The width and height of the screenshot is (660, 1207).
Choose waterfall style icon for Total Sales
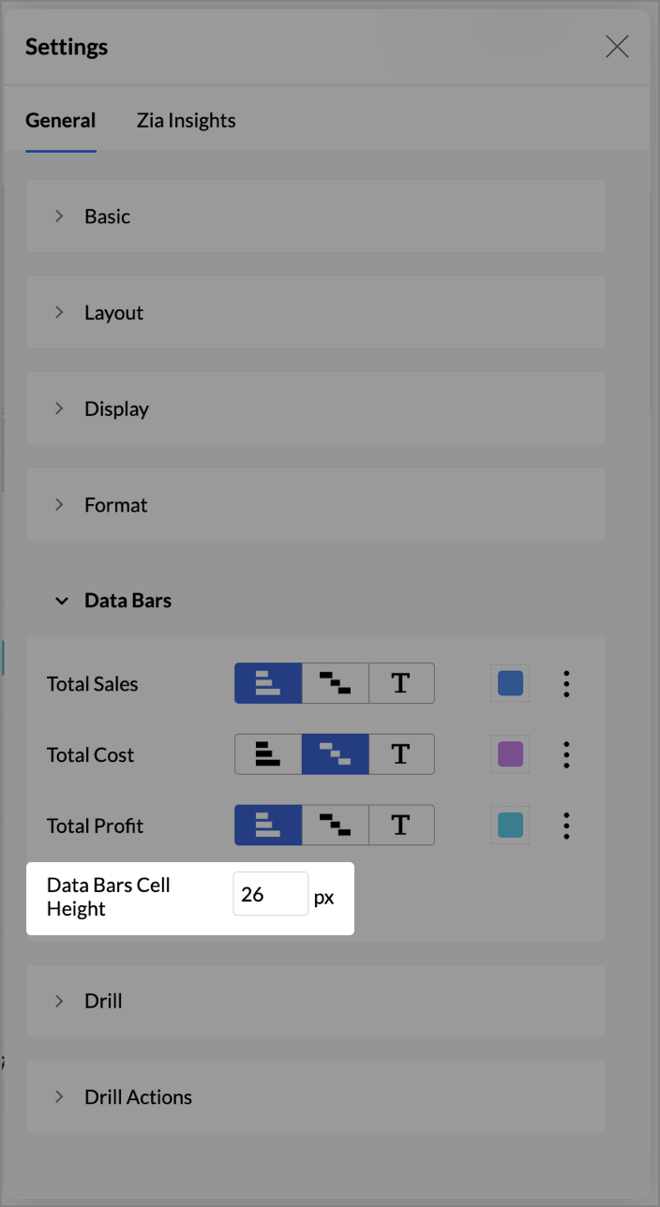335,683
